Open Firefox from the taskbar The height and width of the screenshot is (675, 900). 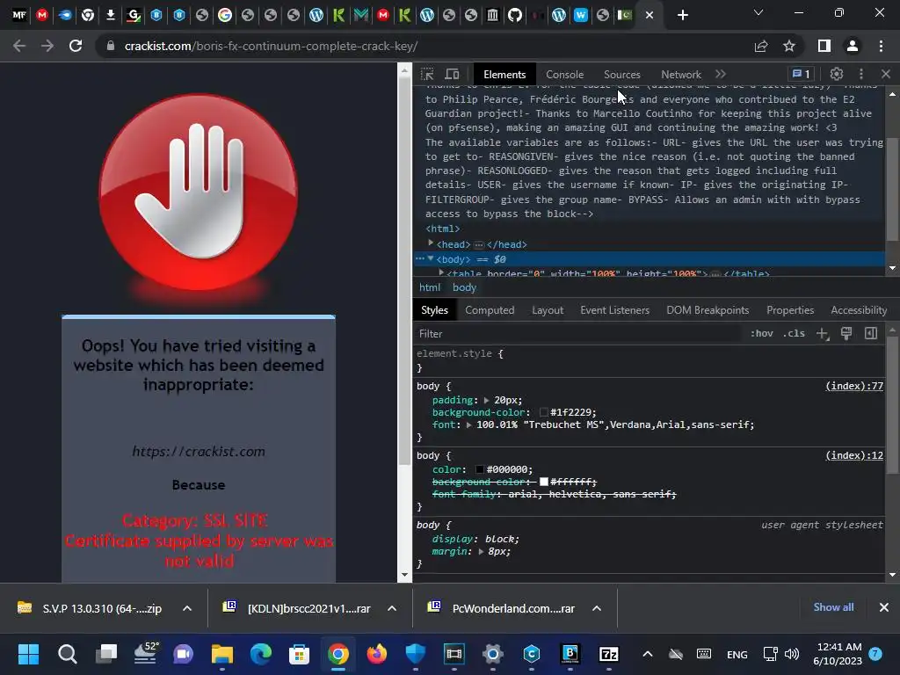click(376, 654)
